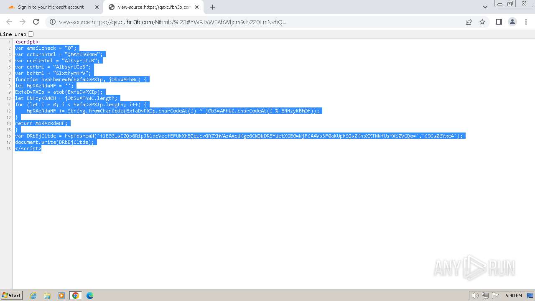535x301 pixels.
Task: Go forward to next page
Action: (x=23, y=22)
